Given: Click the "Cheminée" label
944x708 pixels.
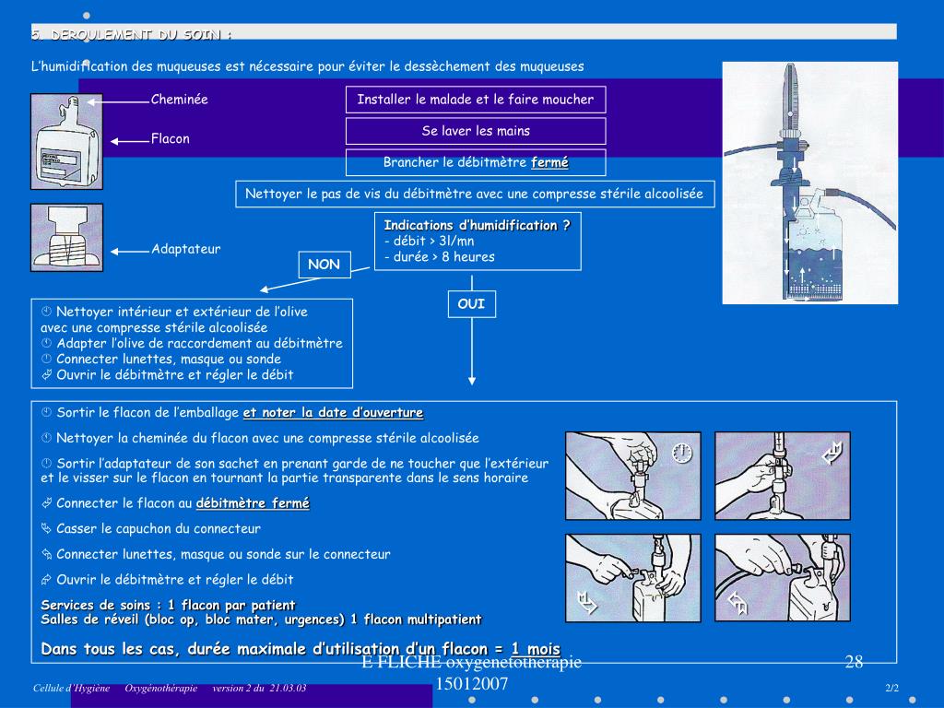Looking at the screenshot, I should click(180, 100).
